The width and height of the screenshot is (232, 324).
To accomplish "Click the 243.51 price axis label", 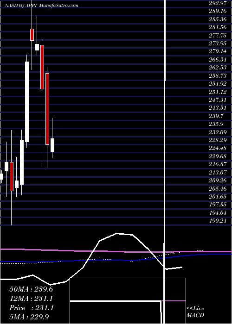I will coord(218,108).
